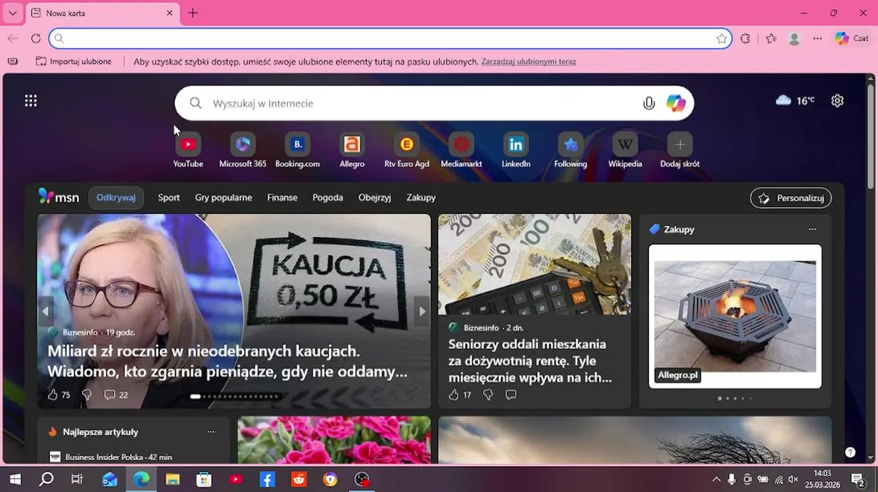Open browser extensions icon
The width and height of the screenshot is (878, 492).
coord(745,39)
